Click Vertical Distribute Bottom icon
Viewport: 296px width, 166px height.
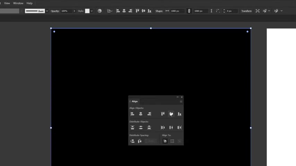pyautogui.click(x=149, y=128)
